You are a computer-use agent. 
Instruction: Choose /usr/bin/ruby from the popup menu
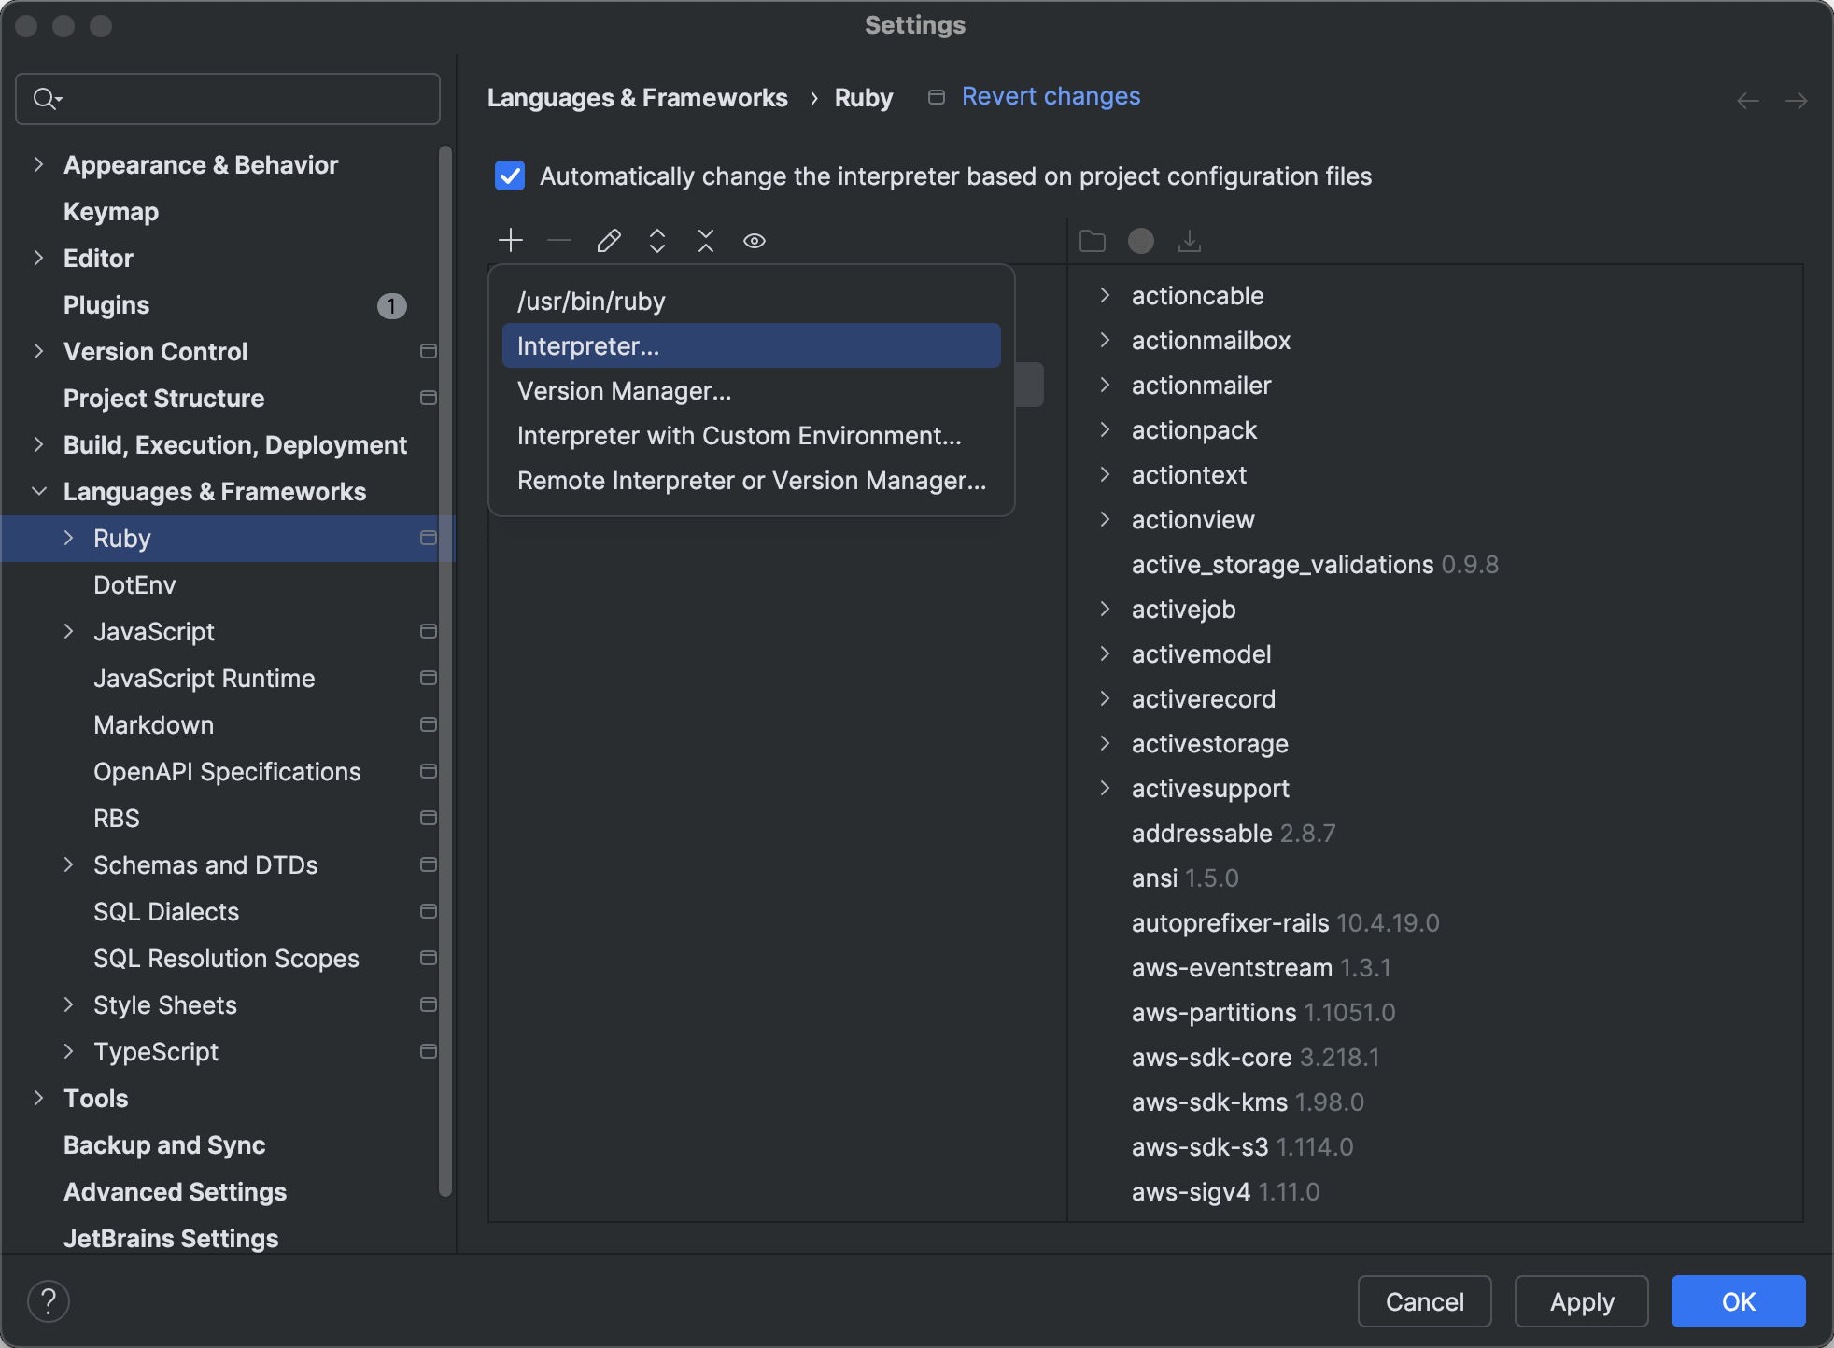(752, 301)
